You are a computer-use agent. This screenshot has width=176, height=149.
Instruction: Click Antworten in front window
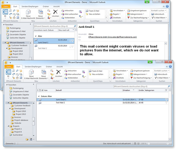pos(71,71)
